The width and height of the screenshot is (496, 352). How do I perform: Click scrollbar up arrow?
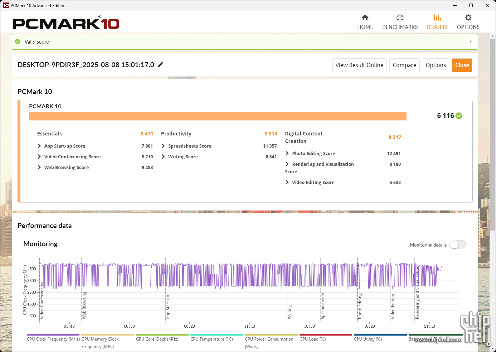493,36
